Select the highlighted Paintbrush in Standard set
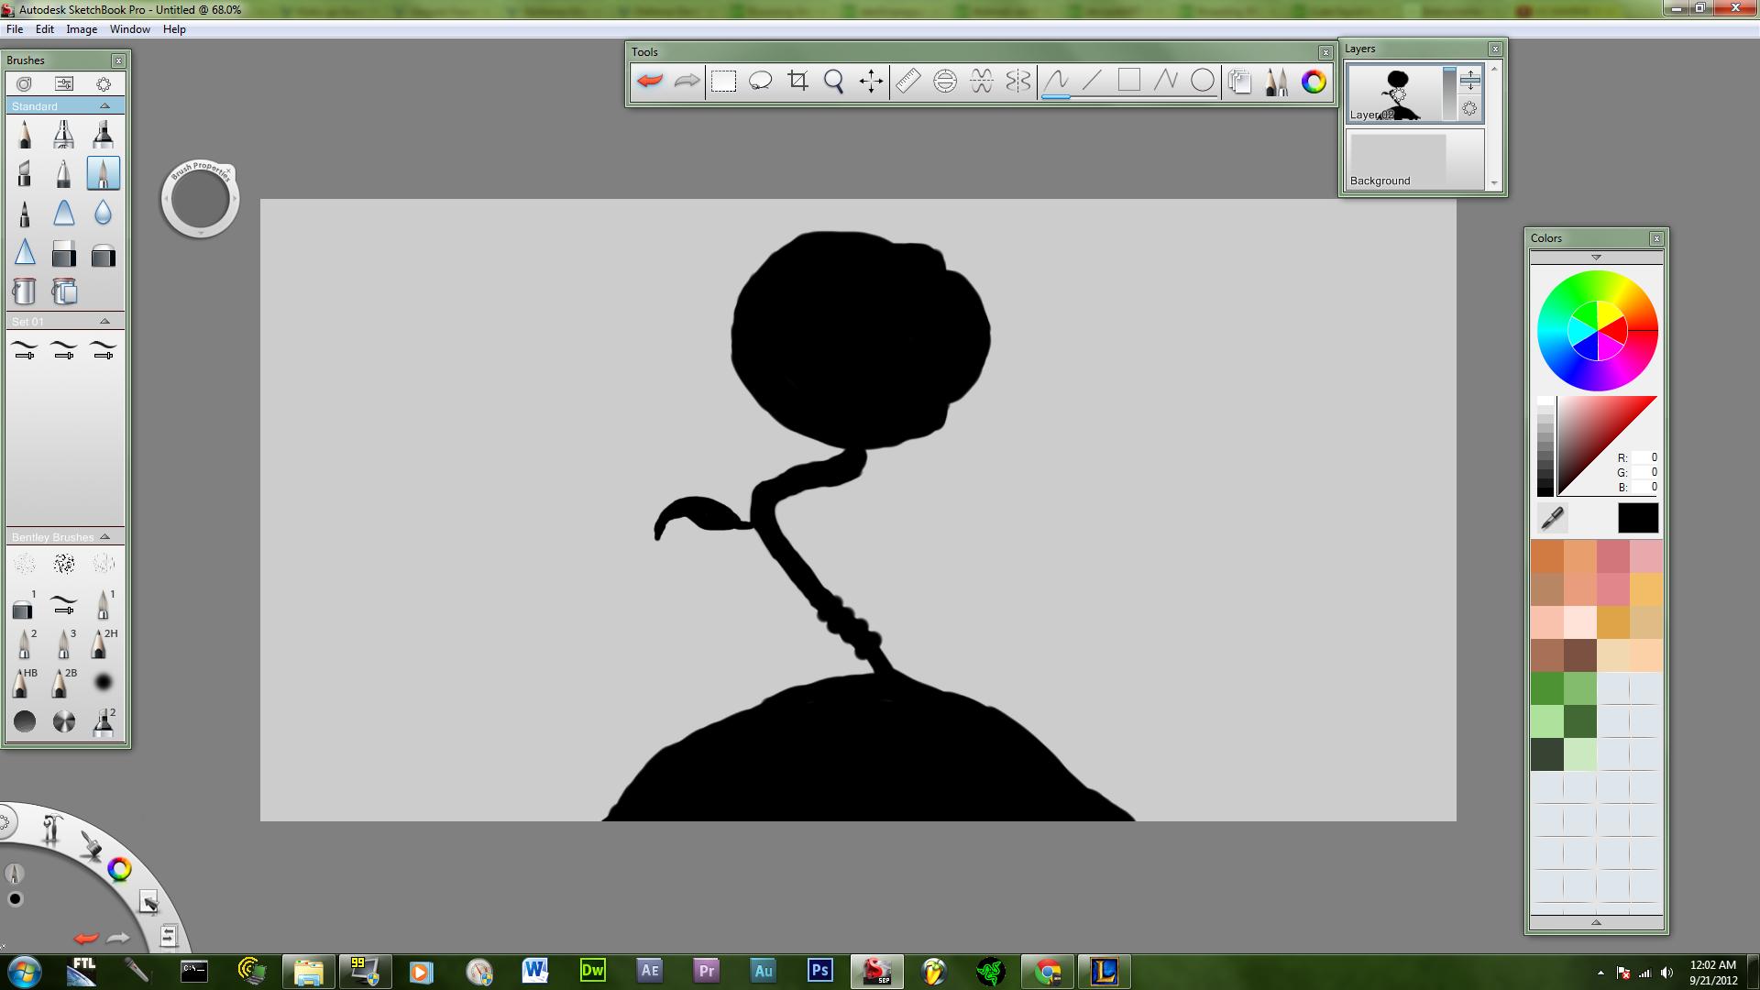1760x990 pixels. (x=103, y=173)
